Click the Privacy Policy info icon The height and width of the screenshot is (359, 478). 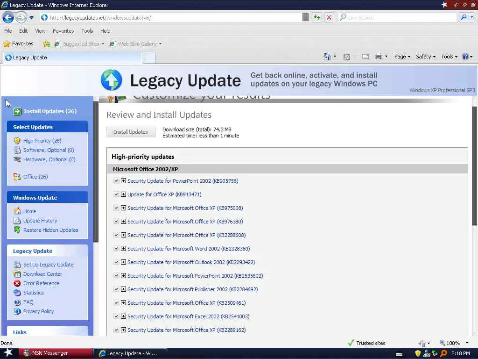tap(17, 311)
